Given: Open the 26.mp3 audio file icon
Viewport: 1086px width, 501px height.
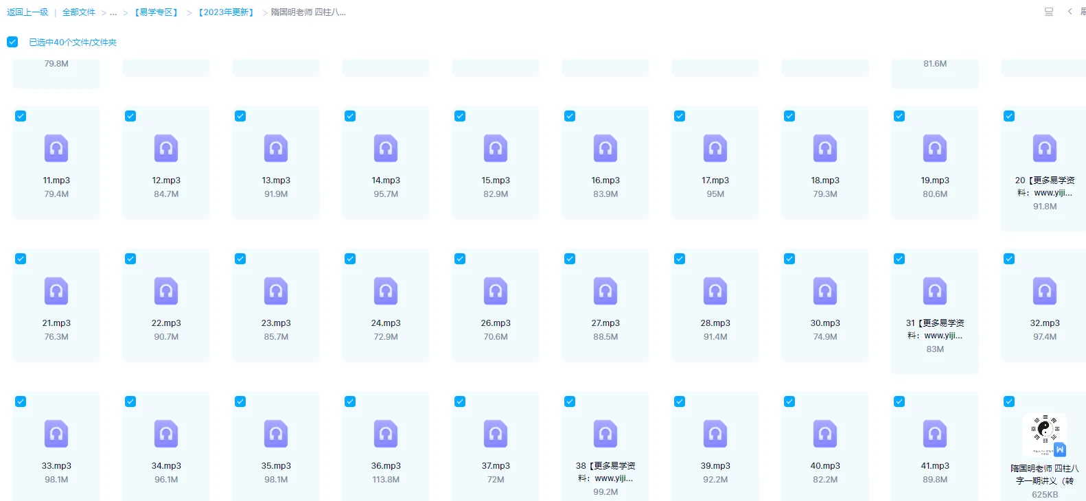Looking at the screenshot, I should [496, 291].
